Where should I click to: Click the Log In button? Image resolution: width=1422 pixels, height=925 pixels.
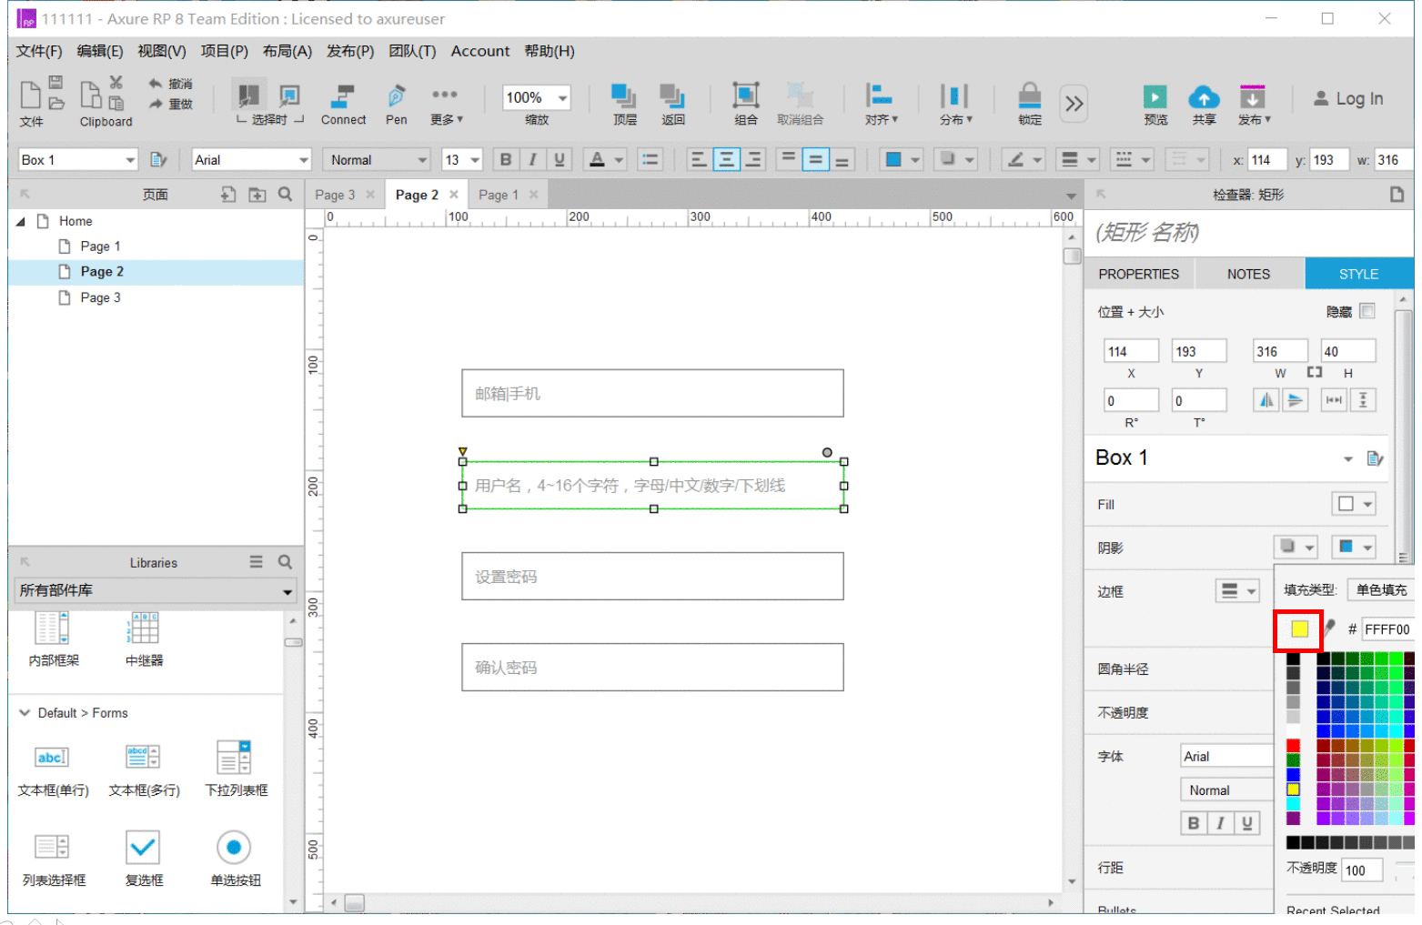pyautogui.click(x=1347, y=98)
